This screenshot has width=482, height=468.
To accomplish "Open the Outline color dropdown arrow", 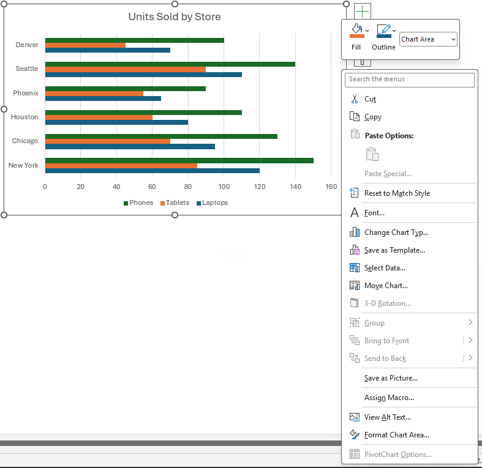I will [394, 31].
